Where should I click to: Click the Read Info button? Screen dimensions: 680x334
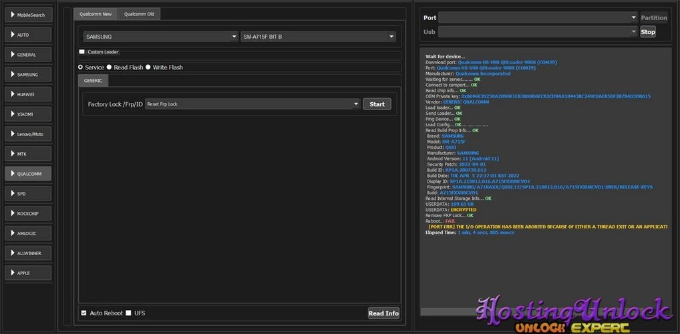pyautogui.click(x=383, y=313)
